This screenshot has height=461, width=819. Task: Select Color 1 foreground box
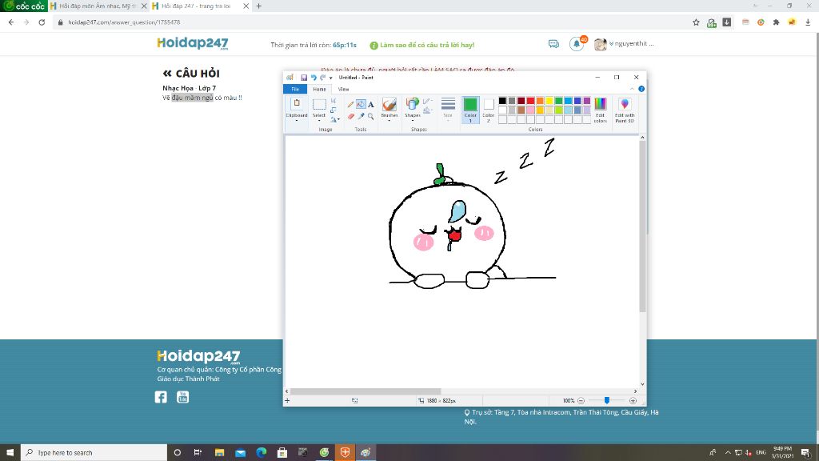[x=470, y=110]
